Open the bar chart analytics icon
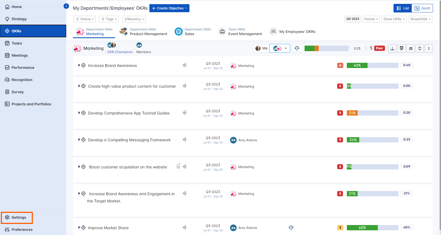 coord(411,48)
